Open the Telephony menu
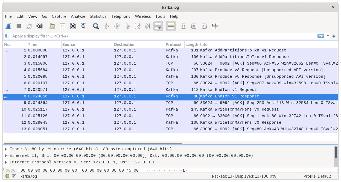 coord(121,16)
